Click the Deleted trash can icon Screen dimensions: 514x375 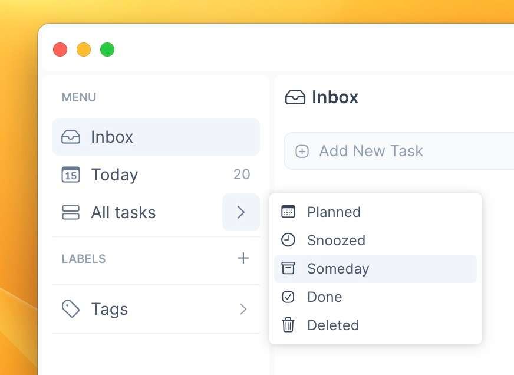pyautogui.click(x=288, y=325)
